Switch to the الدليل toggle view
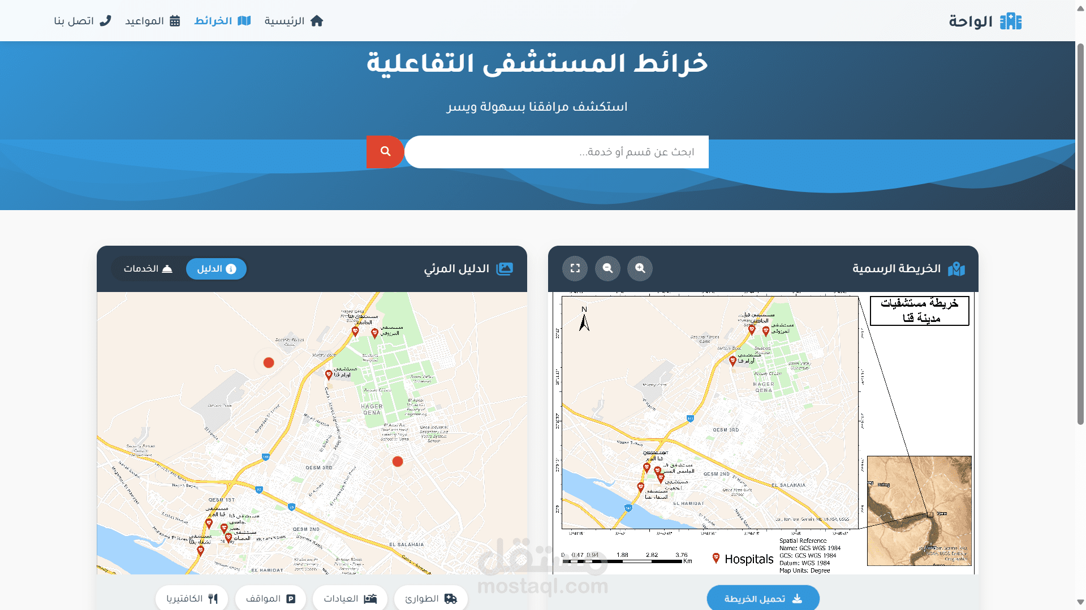Screen dimensions: 1086x610 click(x=216, y=269)
